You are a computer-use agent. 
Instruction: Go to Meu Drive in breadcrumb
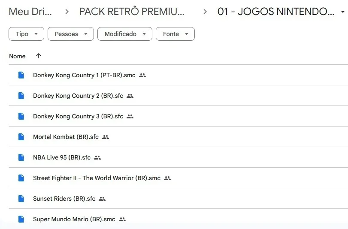click(30, 12)
